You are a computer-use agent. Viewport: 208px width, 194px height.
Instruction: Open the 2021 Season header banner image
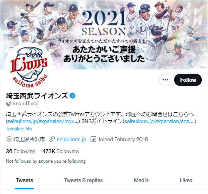104,35
